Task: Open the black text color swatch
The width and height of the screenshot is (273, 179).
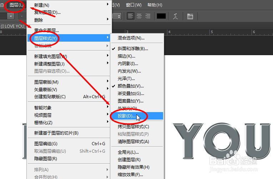Action: click(x=161, y=16)
